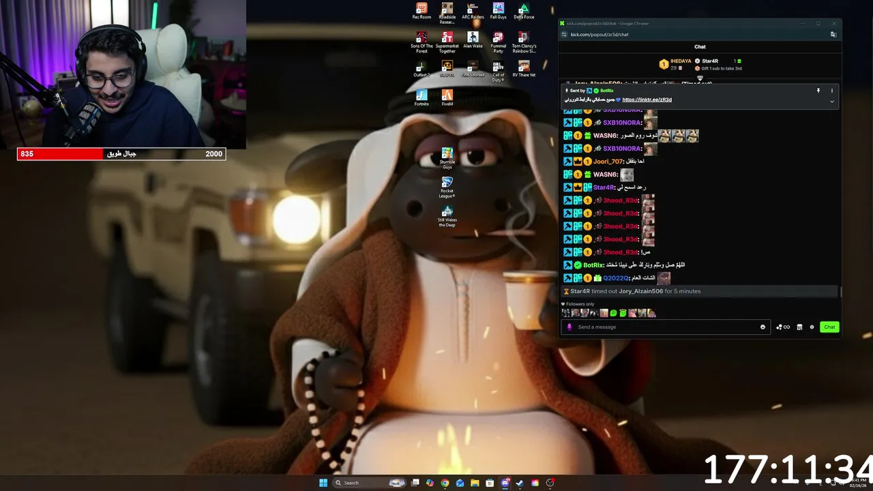Viewport: 873px width, 491px height.
Task: Click the taskbar Search box
Action: click(369, 483)
